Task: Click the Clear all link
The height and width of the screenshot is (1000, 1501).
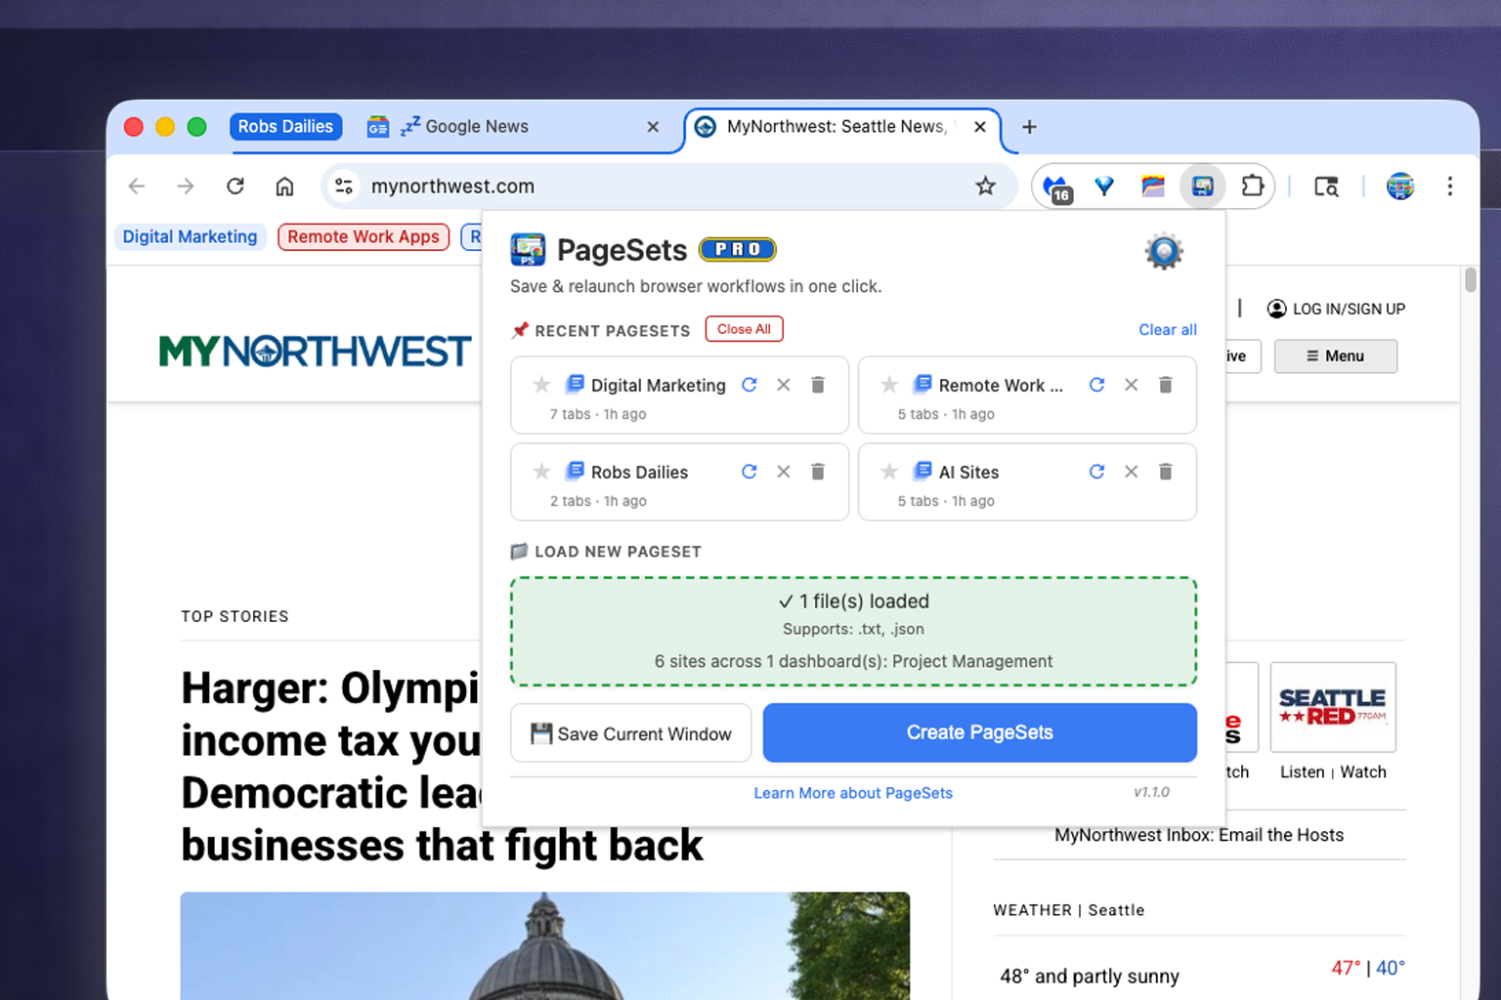Action: [x=1168, y=330]
